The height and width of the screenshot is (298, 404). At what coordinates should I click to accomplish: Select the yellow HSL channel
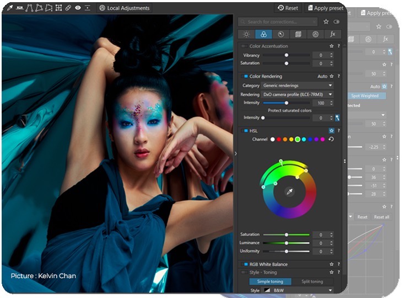point(291,139)
